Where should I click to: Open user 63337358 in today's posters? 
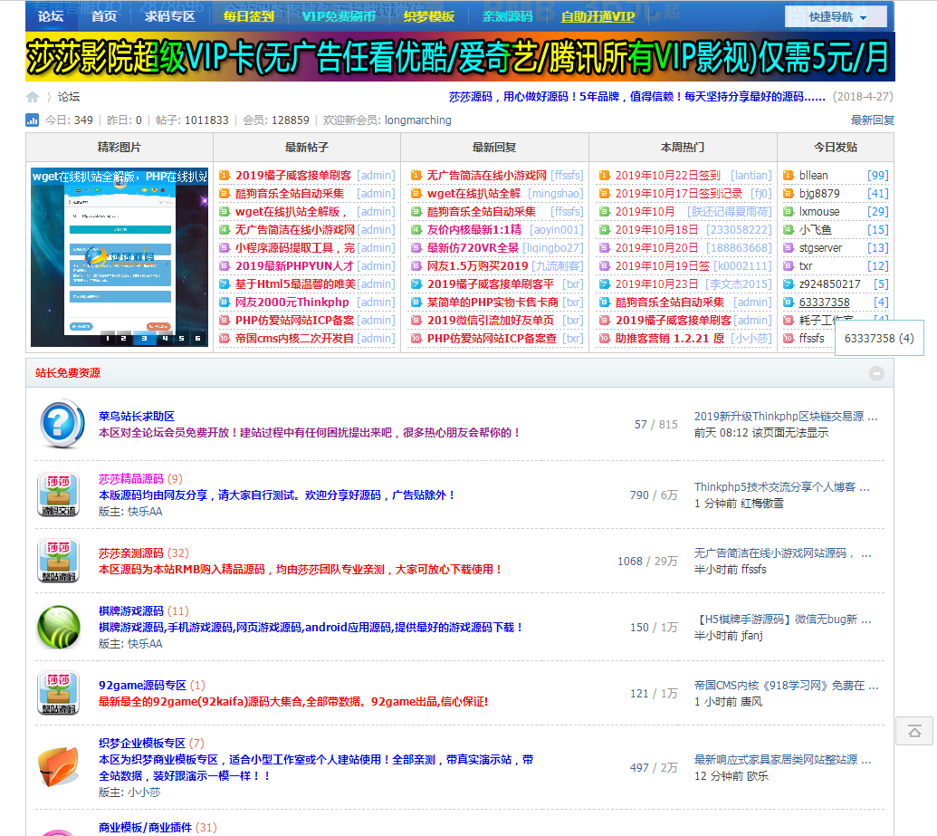pyautogui.click(x=824, y=303)
